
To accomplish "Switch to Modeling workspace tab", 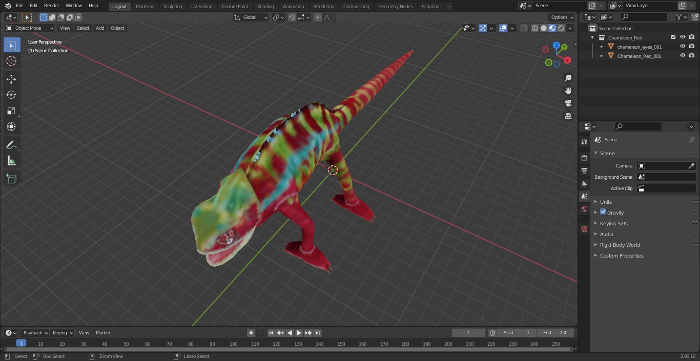I will coord(145,6).
